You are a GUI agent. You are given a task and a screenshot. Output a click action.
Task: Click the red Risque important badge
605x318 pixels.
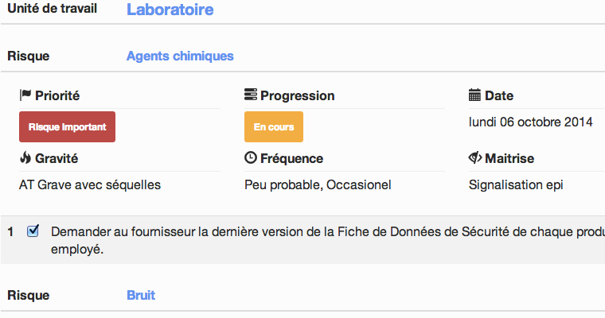[x=67, y=127]
